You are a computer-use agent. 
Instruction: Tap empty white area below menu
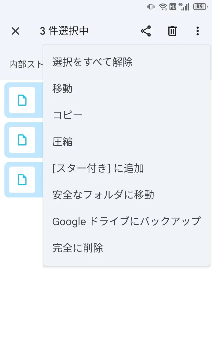(106, 310)
